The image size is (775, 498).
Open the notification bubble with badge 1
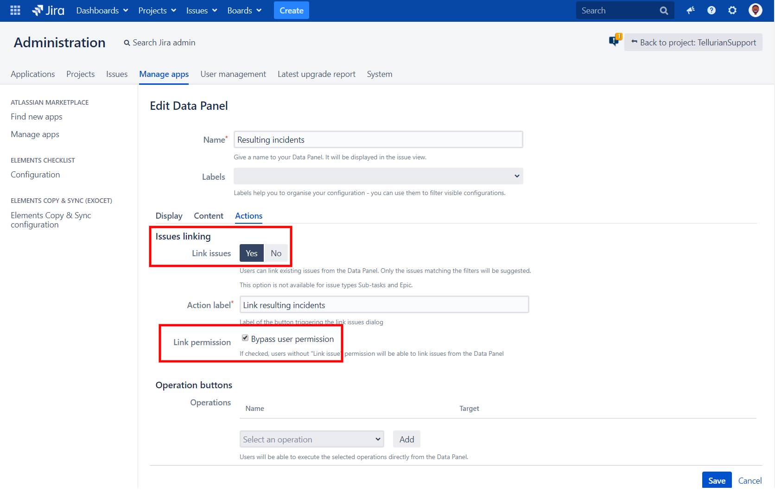tap(615, 41)
